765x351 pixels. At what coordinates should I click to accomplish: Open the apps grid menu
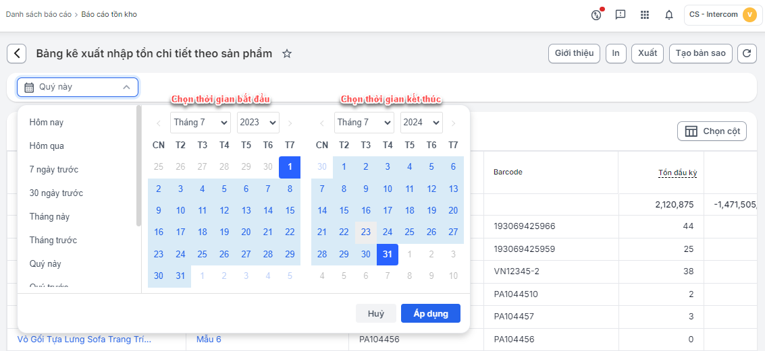(645, 15)
